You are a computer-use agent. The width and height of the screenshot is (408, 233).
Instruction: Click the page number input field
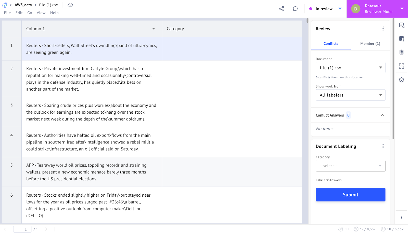pyautogui.click(x=22, y=229)
